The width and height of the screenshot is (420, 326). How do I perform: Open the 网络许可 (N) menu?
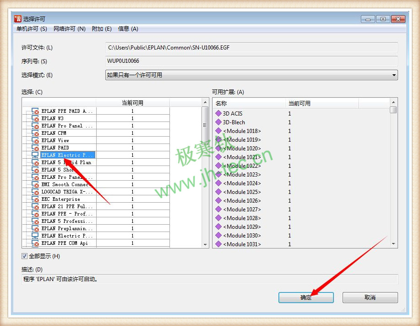(x=69, y=29)
